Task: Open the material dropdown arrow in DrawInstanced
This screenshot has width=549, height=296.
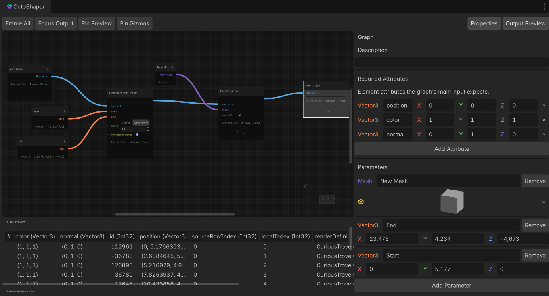Action: coord(245,115)
